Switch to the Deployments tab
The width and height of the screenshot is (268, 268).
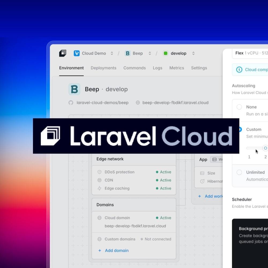[103, 68]
